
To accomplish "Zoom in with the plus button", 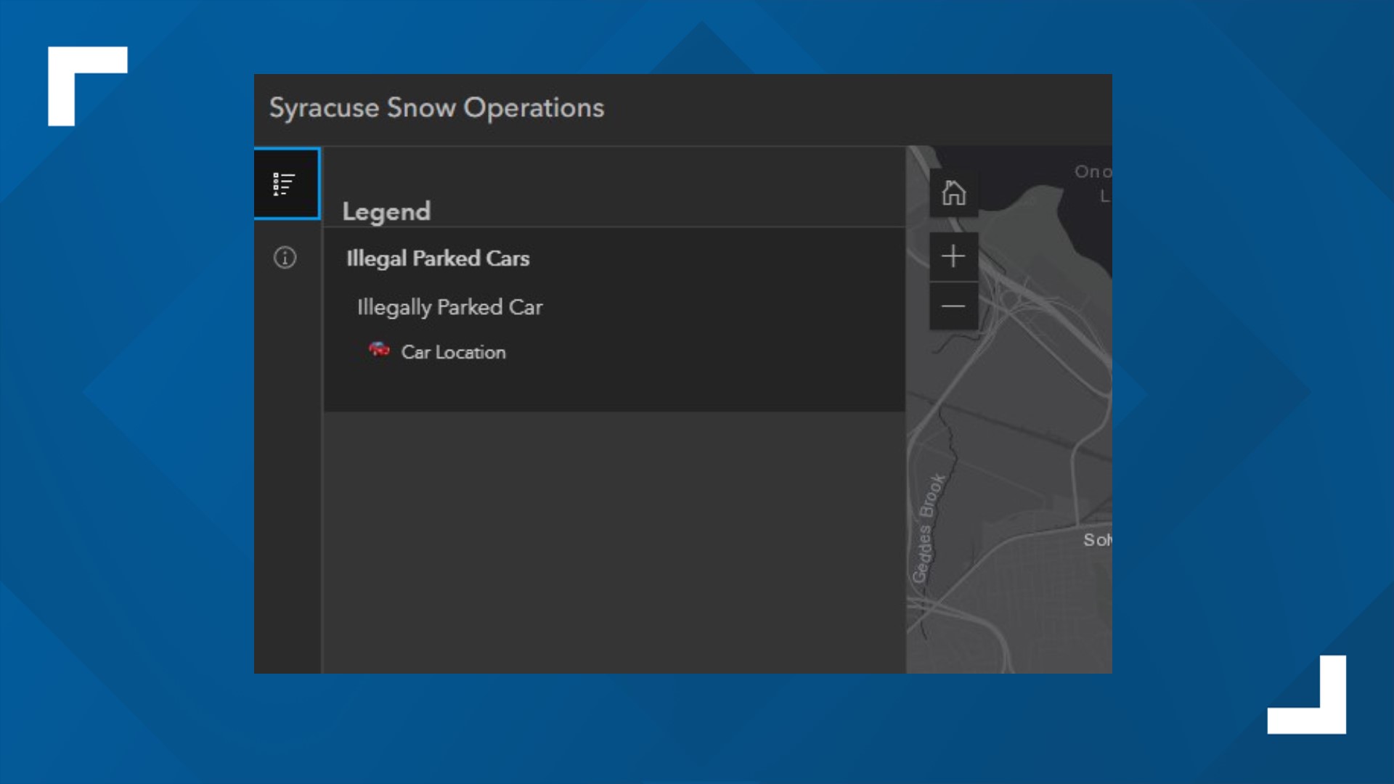I will point(953,256).
